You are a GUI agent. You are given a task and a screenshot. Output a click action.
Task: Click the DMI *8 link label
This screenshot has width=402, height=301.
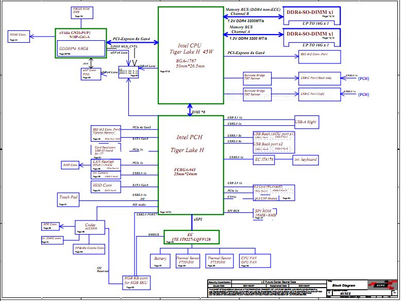198,112
